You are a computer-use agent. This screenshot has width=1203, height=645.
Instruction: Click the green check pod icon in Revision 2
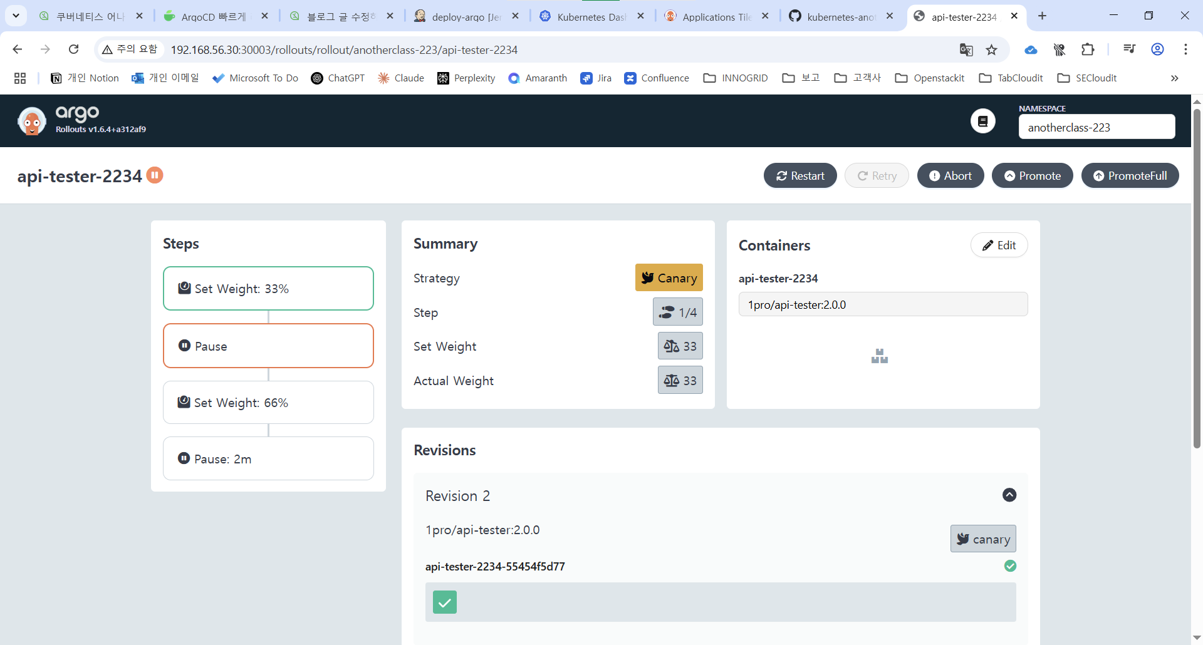(445, 602)
